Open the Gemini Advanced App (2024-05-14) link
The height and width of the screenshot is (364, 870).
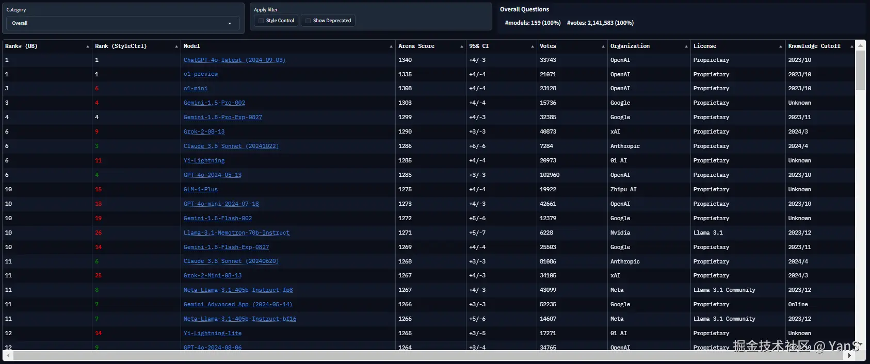pos(238,305)
